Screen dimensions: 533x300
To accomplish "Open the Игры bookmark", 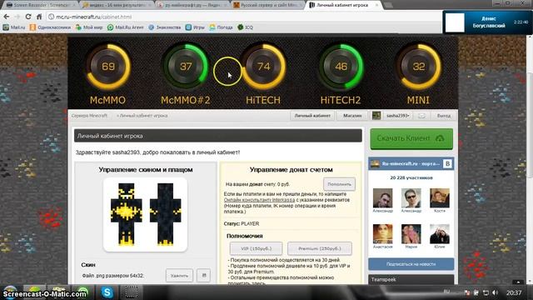I will click(195, 27).
